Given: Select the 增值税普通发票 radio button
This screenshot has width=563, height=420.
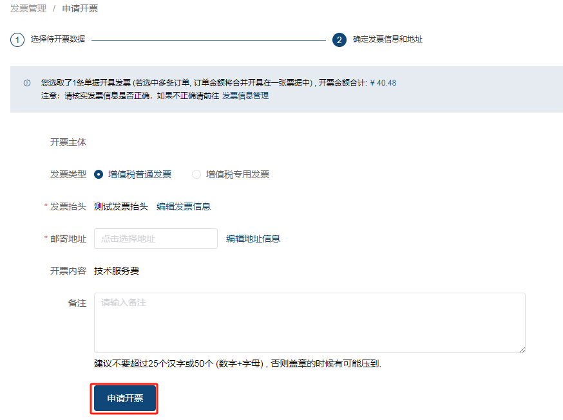Looking at the screenshot, I should click(99, 174).
